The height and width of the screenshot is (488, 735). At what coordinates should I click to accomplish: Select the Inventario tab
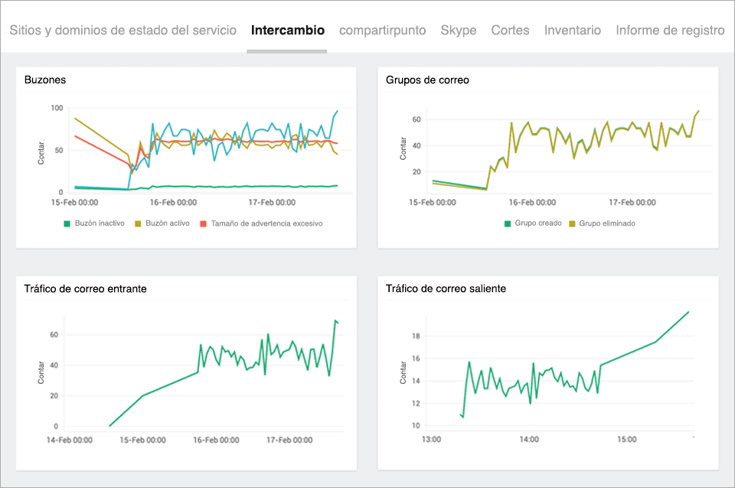click(572, 31)
